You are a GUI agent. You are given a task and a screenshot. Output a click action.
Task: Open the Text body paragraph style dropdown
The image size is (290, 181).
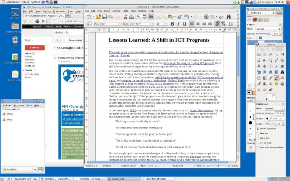pyautogui.click(x=106, y=24)
